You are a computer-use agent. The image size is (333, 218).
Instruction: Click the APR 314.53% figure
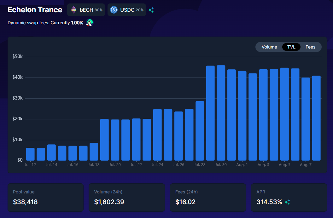click(x=269, y=202)
